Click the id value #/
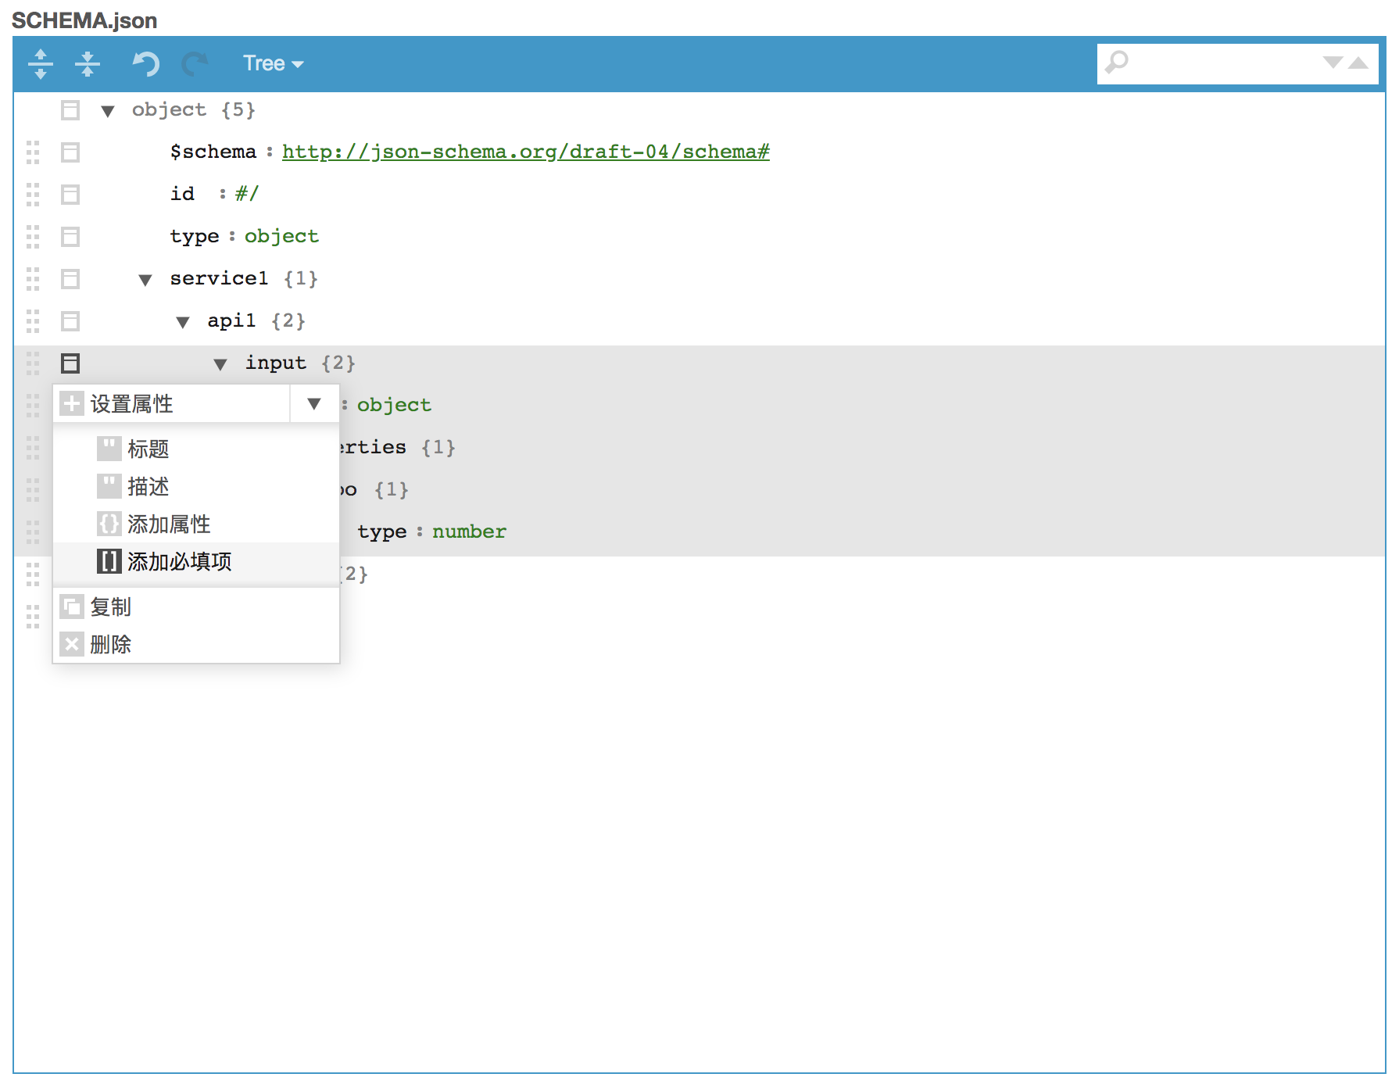Image resolution: width=1399 pixels, height=1088 pixels. pos(247,194)
